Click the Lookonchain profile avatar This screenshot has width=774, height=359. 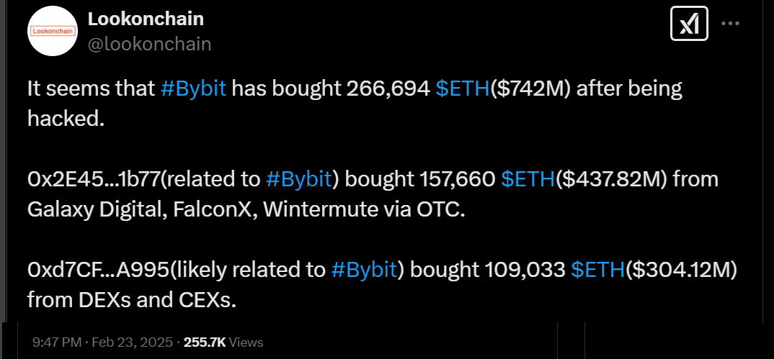(53, 31)
